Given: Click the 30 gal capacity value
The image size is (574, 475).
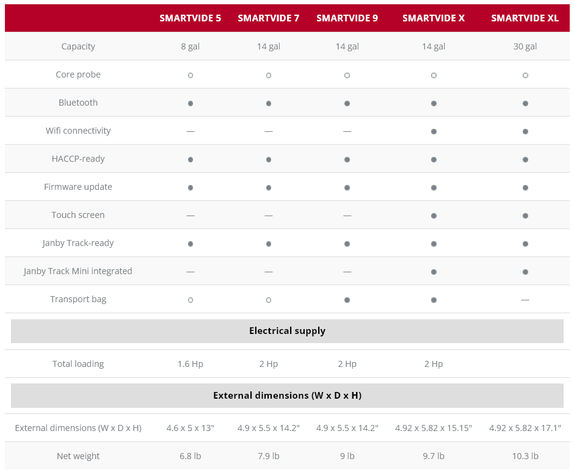Looking at the screenshot, I should coord(525,46).
